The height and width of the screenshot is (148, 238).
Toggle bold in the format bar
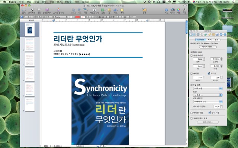coord(89,17)
